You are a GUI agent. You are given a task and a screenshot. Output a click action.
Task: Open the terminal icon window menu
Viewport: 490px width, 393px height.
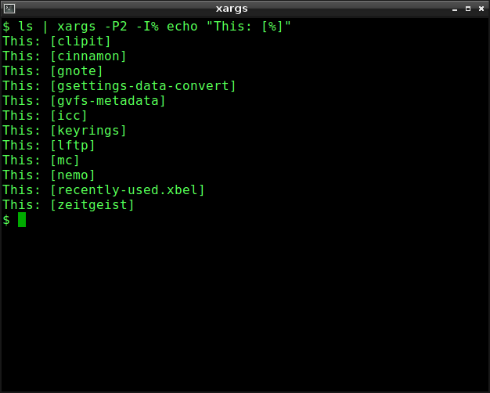9,9
